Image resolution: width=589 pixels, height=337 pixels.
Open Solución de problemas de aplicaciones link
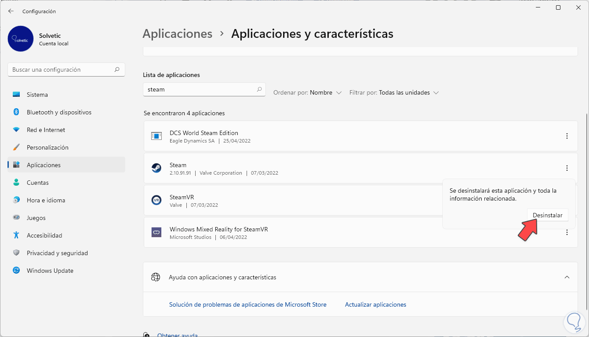[x=248, y=304]
